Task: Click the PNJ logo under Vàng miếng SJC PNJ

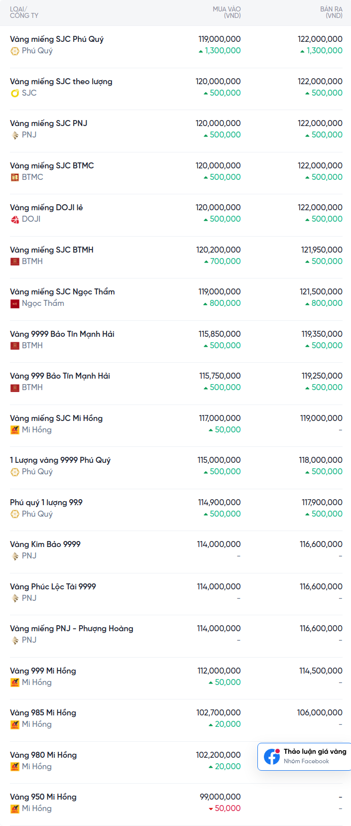Action: click(15, 135)
